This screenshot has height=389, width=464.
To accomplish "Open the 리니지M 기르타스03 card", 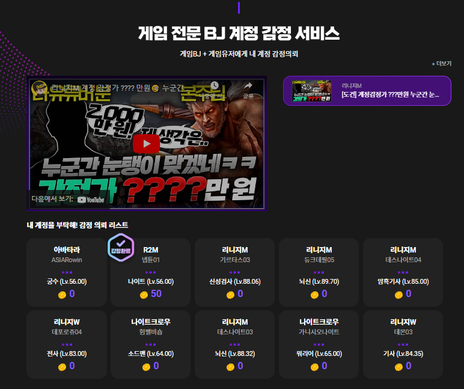I will pos(234,272).
